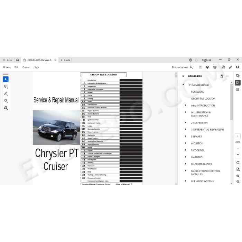
Task: Expand the 0-LUBRICATION & MAINTENANCE bookmark
Action: [x=186, y=112]
